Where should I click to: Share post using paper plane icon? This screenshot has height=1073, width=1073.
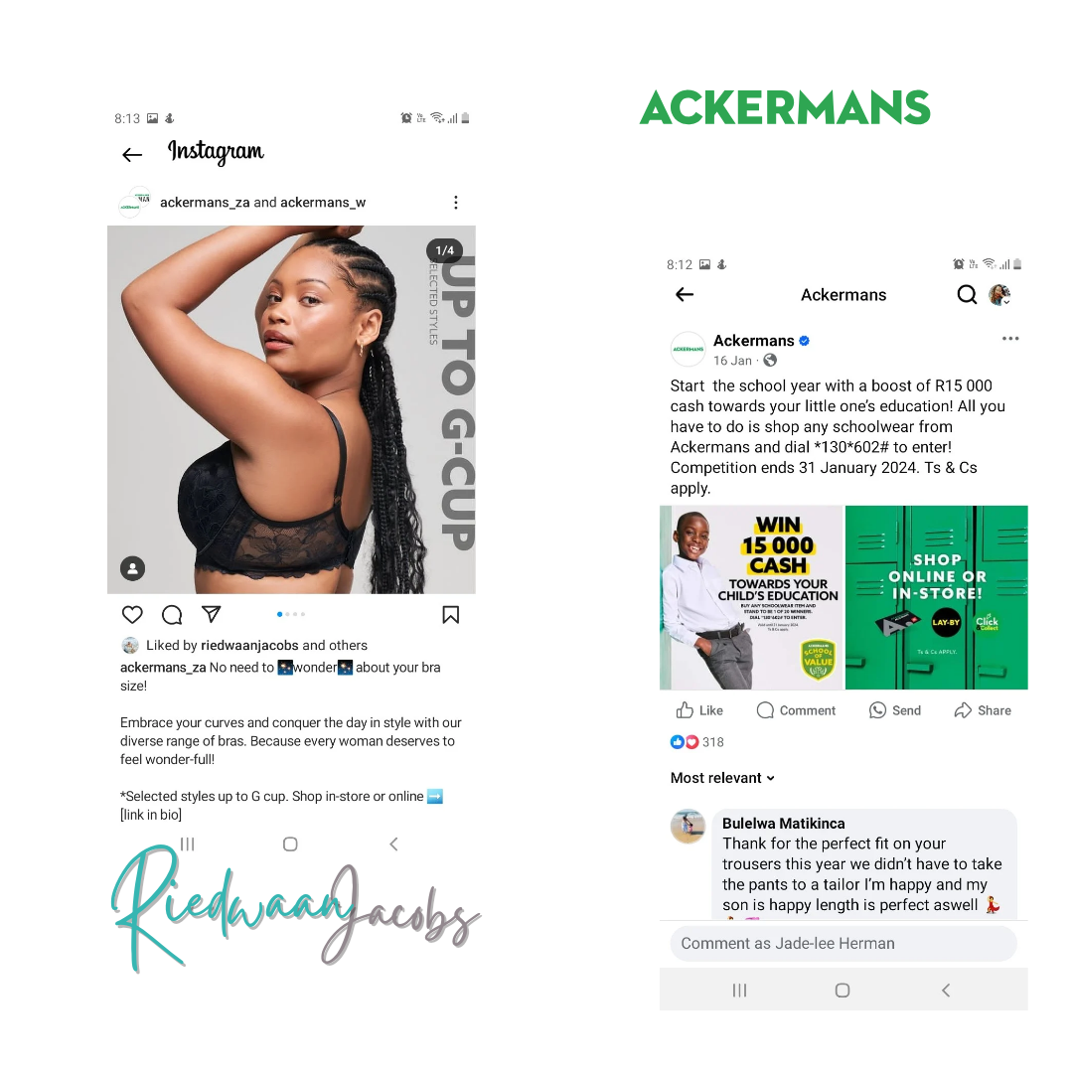(212, 614)
